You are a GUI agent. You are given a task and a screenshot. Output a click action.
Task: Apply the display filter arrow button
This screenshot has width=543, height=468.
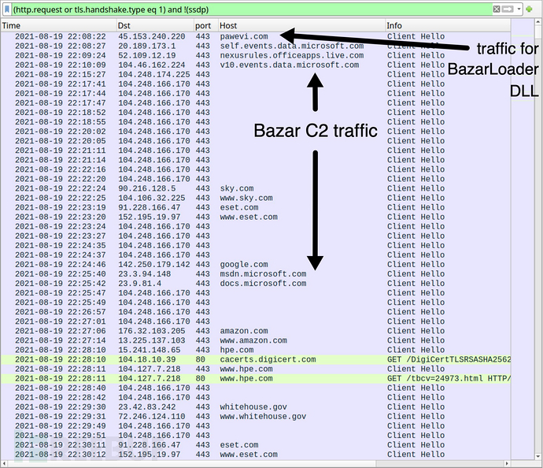(508, 9)
